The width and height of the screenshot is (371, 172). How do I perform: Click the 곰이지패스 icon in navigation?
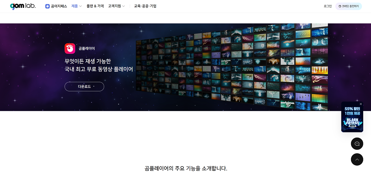point(48,6)
